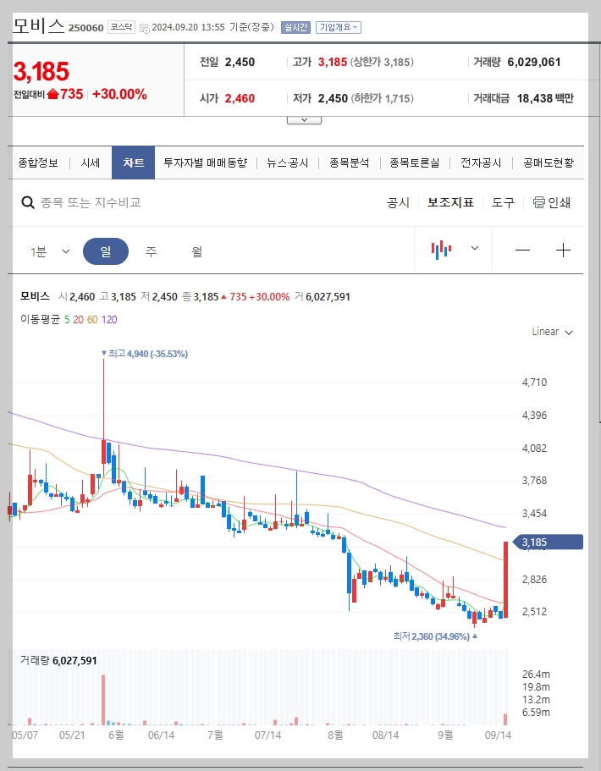This screenshot has width=601, height=771.
Task: Switch to the 투자자별 매매동향 tab
Action: pyautogui.click(x=205, y=163)
